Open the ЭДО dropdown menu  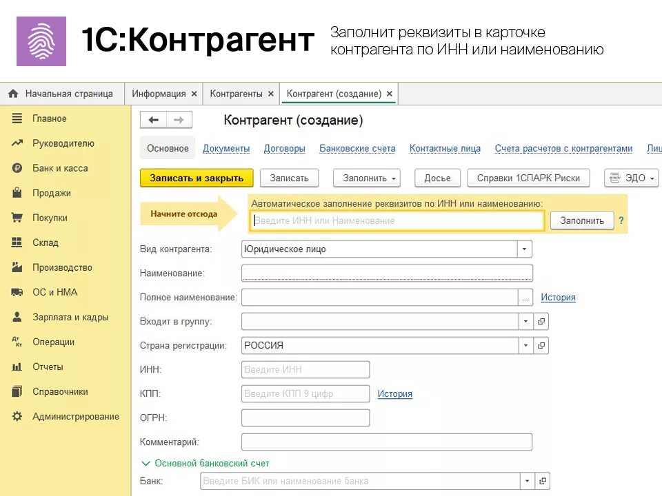click(632, 178)
